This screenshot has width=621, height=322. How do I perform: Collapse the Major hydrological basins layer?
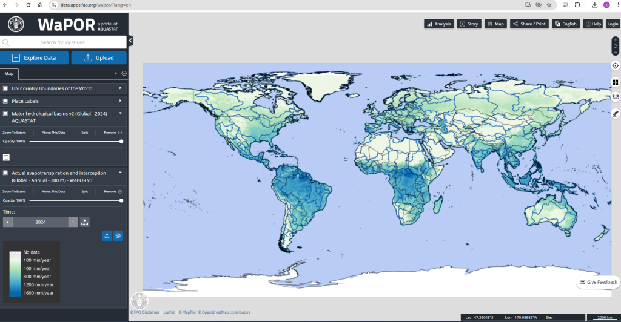pos(120,113)
